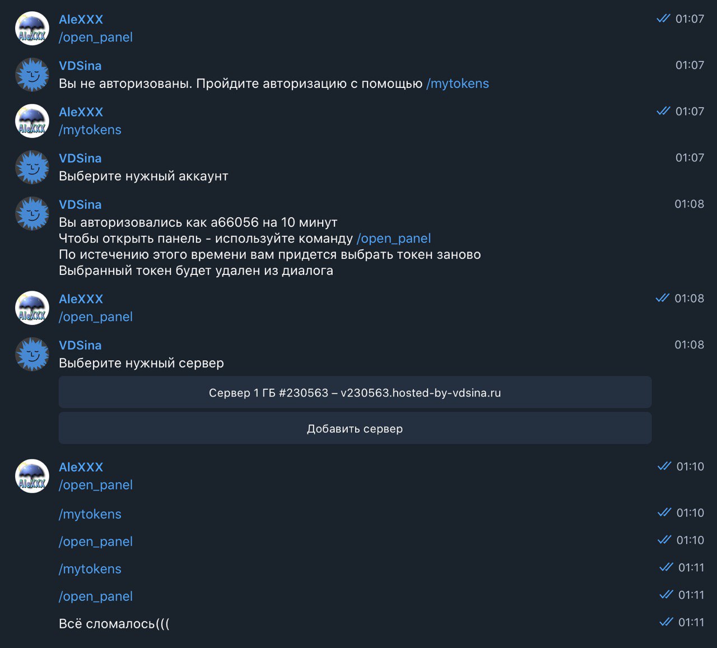Select the "Сервер 1 ГБ #230563" button
This screenshot has height=648, width=717.
355,393
